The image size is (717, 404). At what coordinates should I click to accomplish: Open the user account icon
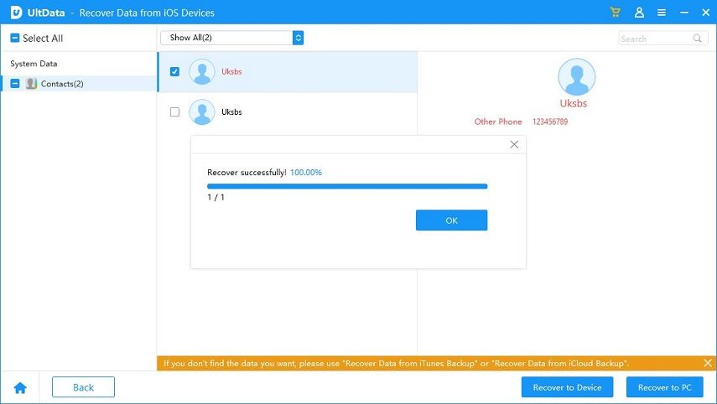[x=639, y=13]
